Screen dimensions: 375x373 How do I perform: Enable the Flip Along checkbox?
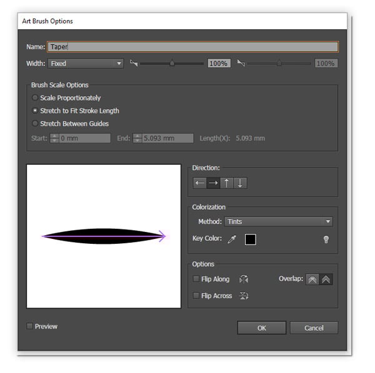196,279
